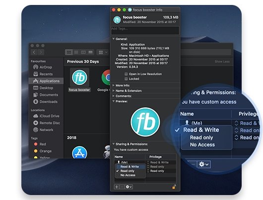Go back in Finder window
Viewport: 263px width, 200px height.
(x=34, y=52)
